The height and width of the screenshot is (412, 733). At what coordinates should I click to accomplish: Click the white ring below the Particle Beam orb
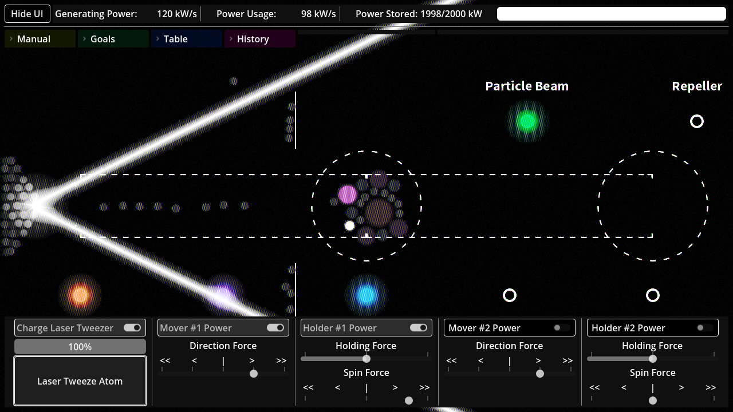[510, 295]
